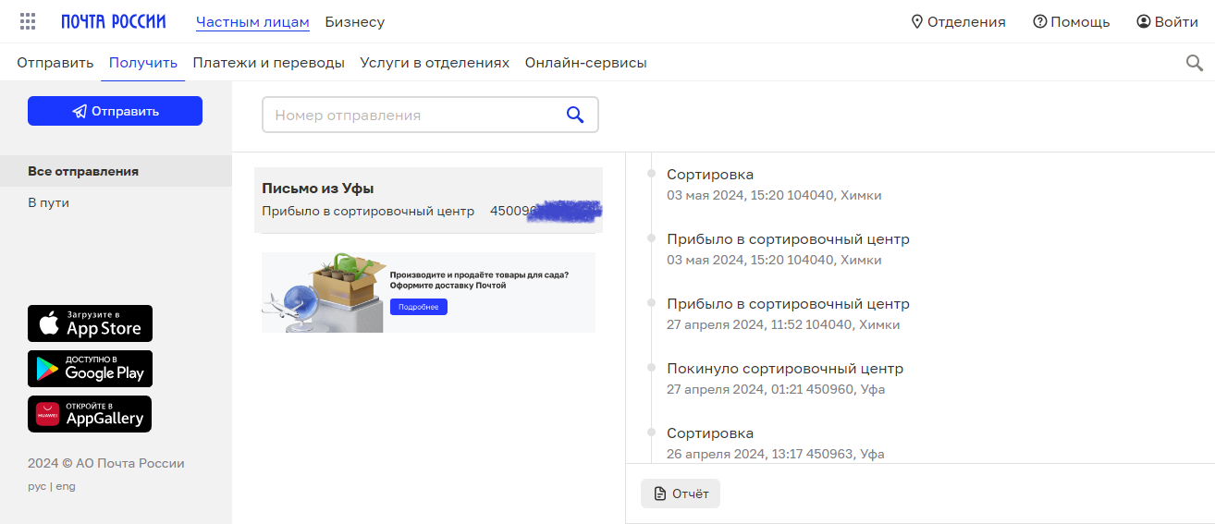Screen dimensions: 1215x524
Task: Open Google Play download badge
Action: (x=90, y=369)
